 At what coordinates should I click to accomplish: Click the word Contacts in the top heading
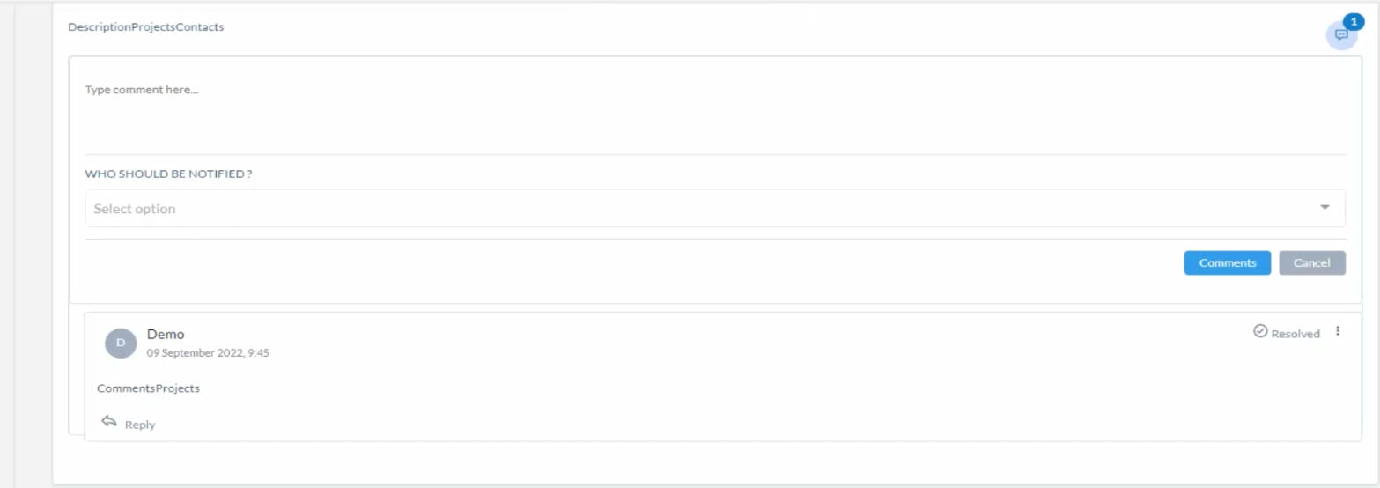(x=200, y=27)
